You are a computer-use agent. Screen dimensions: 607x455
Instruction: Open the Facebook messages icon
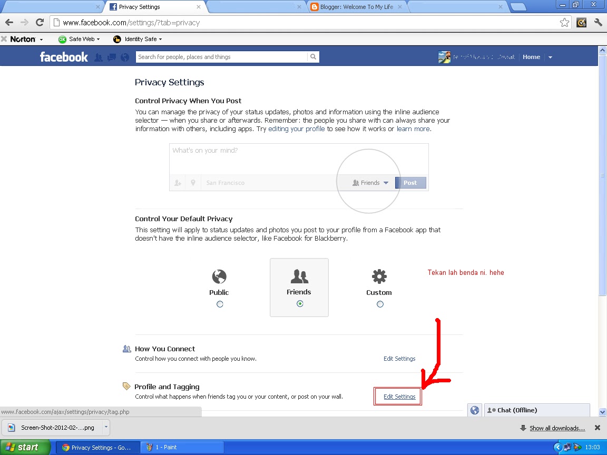pyautogui.click(x=112, y=57)
